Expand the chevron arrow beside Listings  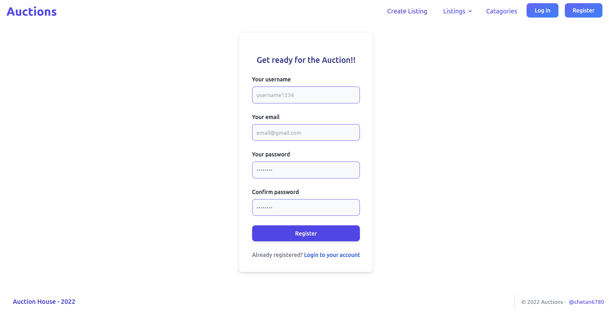pos(470,11)
